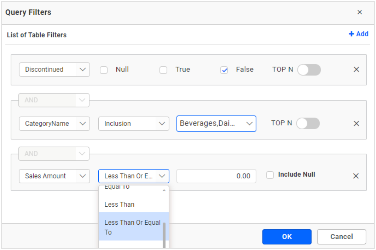
Task: Close the Query Filters dialog
Action: click(360, 12)
